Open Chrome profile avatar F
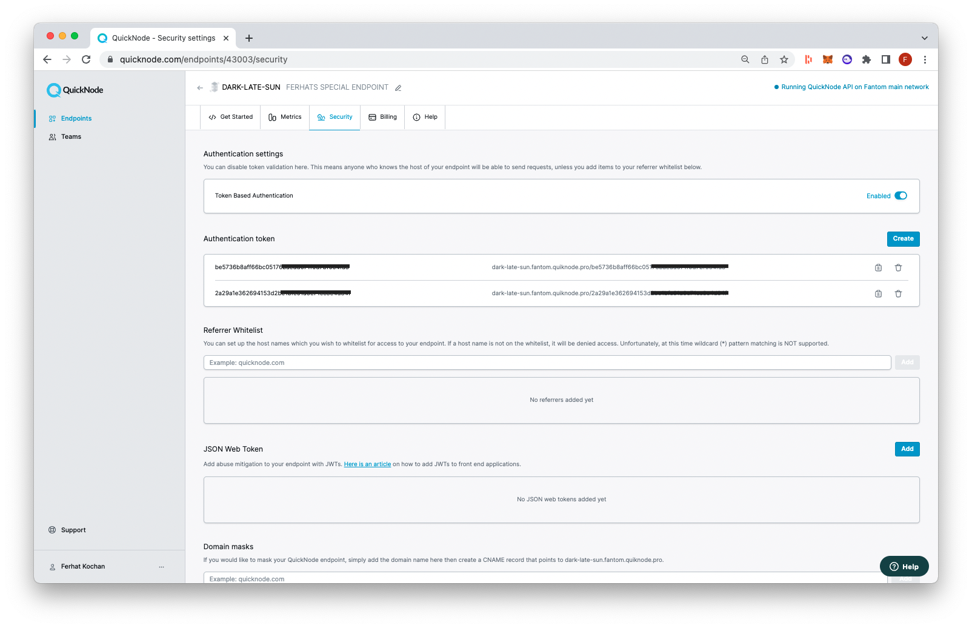Screen dimensions: 972x628 pyautogui.click(x=905, y=59)
